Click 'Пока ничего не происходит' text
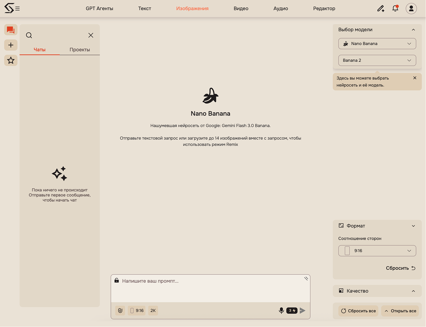 pyautogui.click(x=60, y=190)
